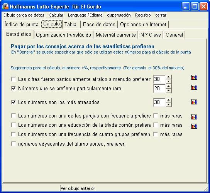
Task: Enable 'Las cifras fueron particularmente atraído' checkbox
Action: [14, 79]
